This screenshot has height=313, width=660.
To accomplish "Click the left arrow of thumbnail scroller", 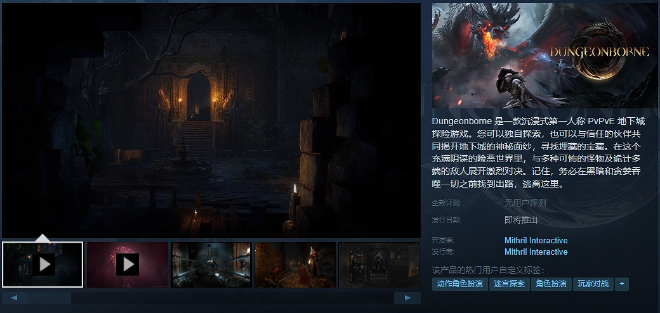I will [15, 298].
